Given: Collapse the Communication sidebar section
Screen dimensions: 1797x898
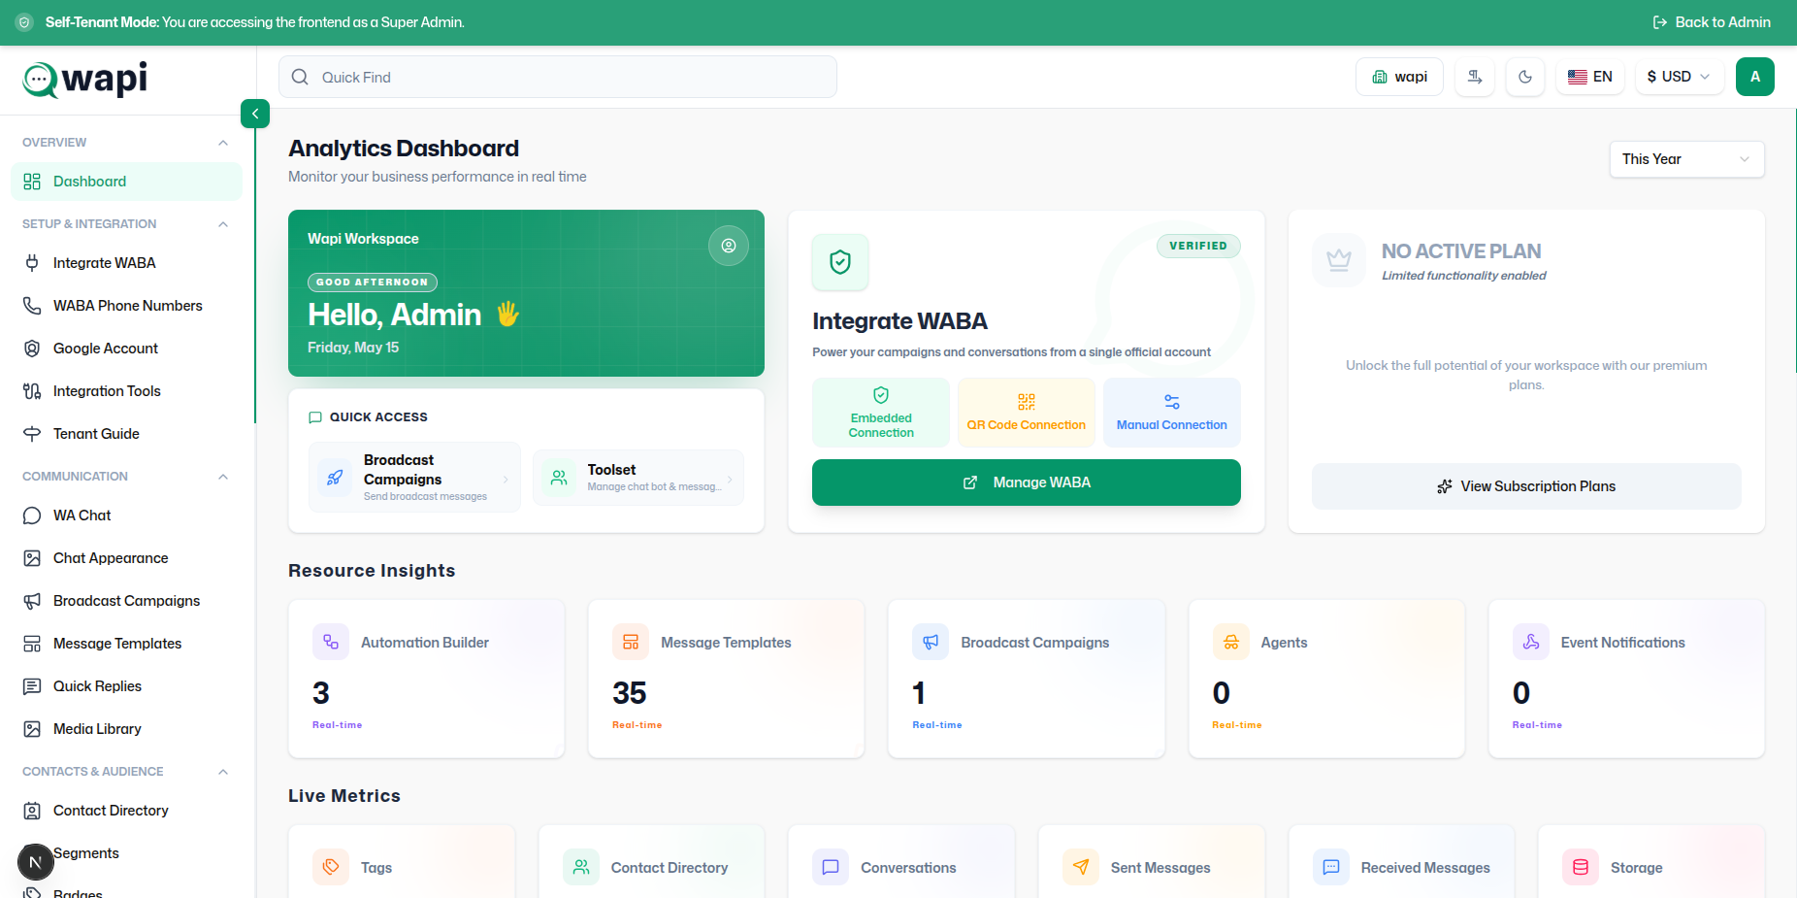Looking at the screenshot, I should tap(223, 477).
